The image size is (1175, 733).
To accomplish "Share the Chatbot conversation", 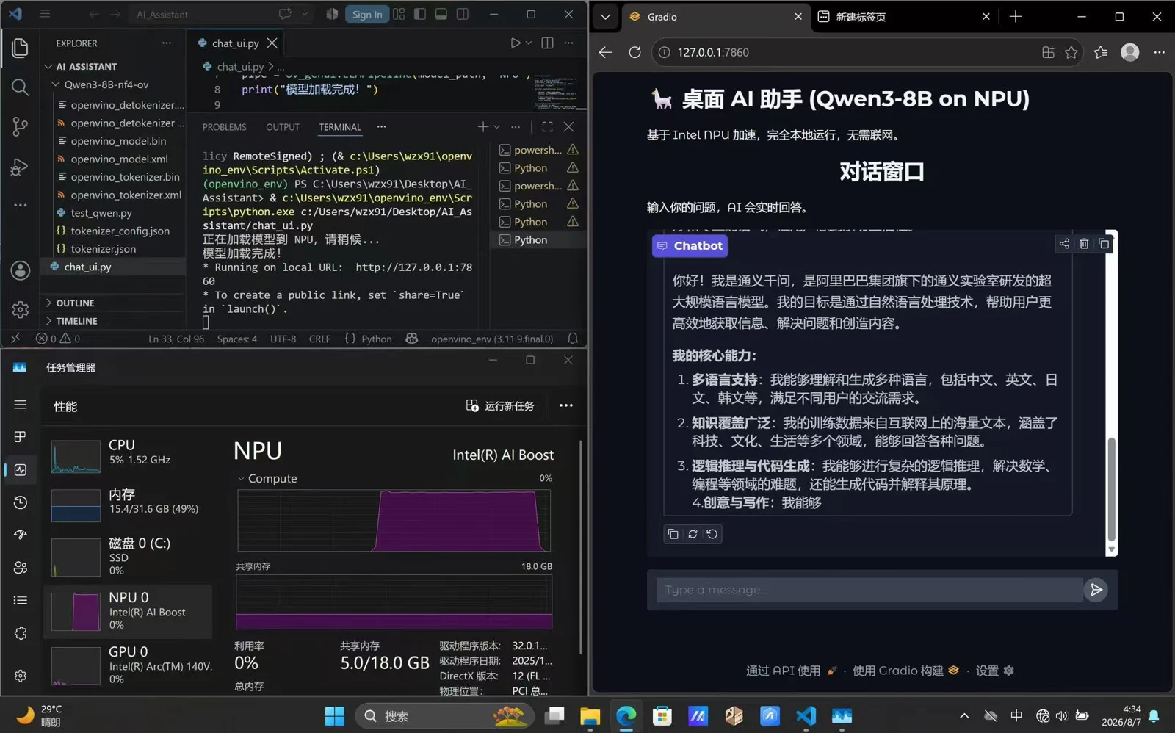I will 1064,244.
